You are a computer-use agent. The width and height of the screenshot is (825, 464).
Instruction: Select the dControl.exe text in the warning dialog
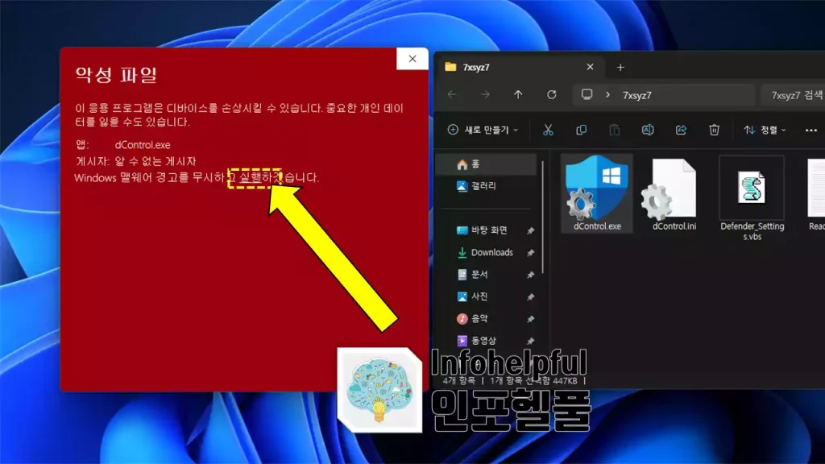click(143, 145)
